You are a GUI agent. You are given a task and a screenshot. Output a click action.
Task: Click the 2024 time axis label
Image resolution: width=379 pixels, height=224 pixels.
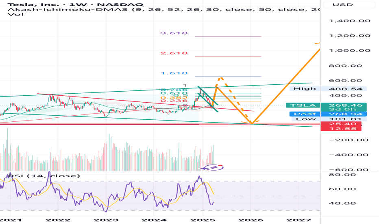pos(154,220)
